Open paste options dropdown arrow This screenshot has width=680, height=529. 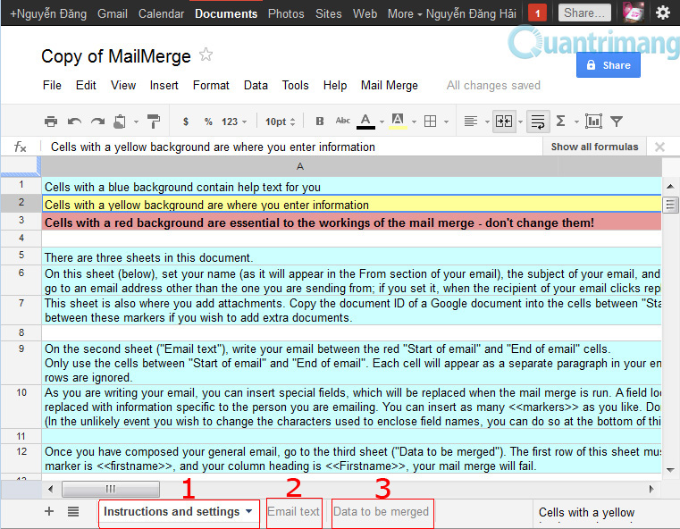tap(136, 122)
